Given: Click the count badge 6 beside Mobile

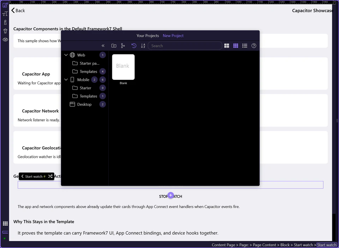Looking at the screenshot, I should (x=102, y=79).
